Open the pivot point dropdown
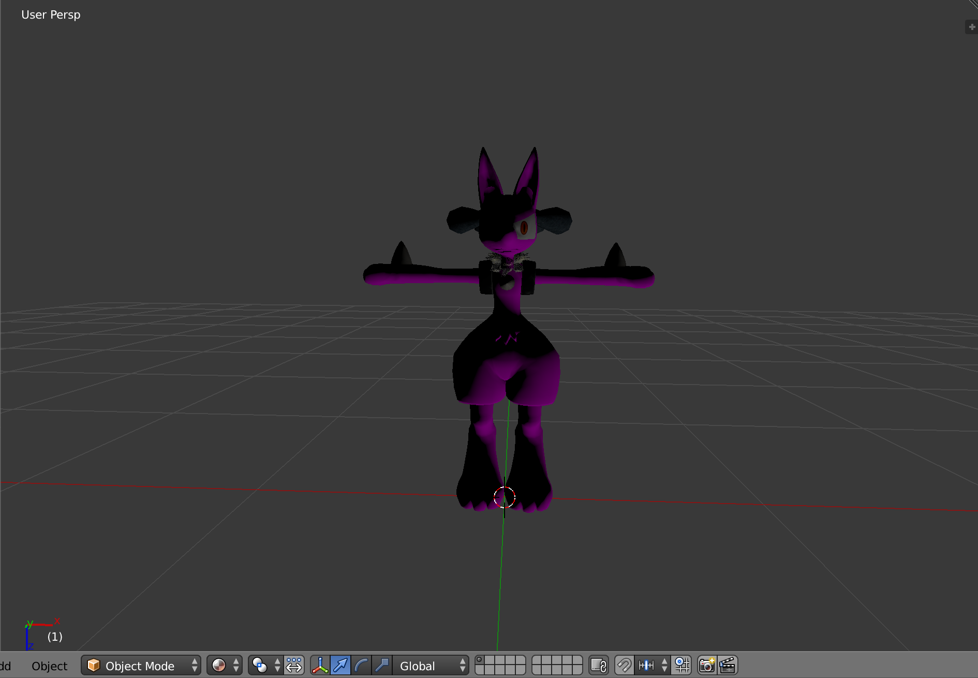 click(265, 666)
